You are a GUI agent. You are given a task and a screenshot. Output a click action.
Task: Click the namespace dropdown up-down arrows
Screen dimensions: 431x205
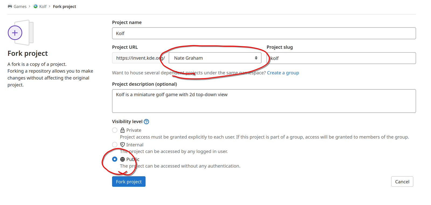click(256, 58)
